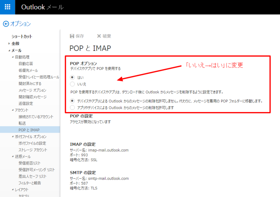Click the Outlook メール title
This screenshot has width=280, height=197.
click(x=42, y=7)
